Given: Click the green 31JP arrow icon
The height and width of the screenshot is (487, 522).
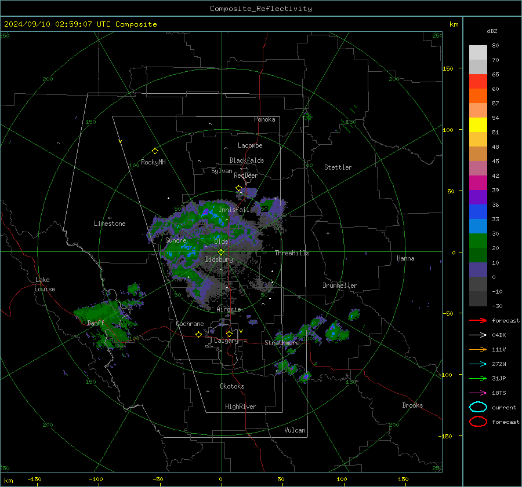Looking at the screenshot, I should coord(478,378).
